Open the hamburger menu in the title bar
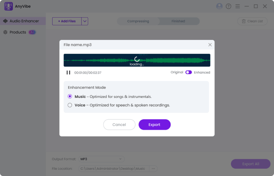This screenshot has height=176, width=274. (x=238, y=6)
